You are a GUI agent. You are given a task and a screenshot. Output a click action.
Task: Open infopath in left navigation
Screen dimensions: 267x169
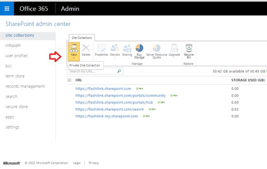click(x=13, y=45)
